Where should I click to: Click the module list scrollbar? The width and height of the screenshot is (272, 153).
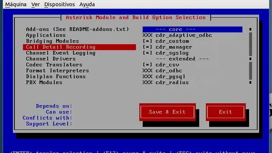click(x=250, y=56)
